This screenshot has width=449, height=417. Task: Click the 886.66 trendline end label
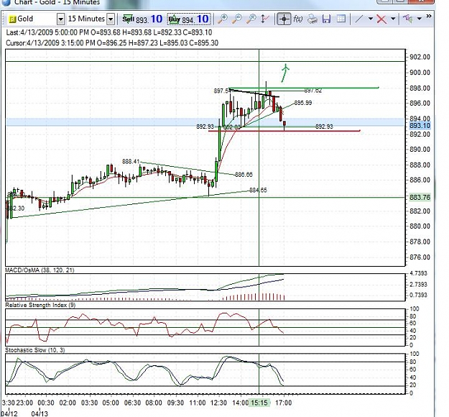[244, 175]
